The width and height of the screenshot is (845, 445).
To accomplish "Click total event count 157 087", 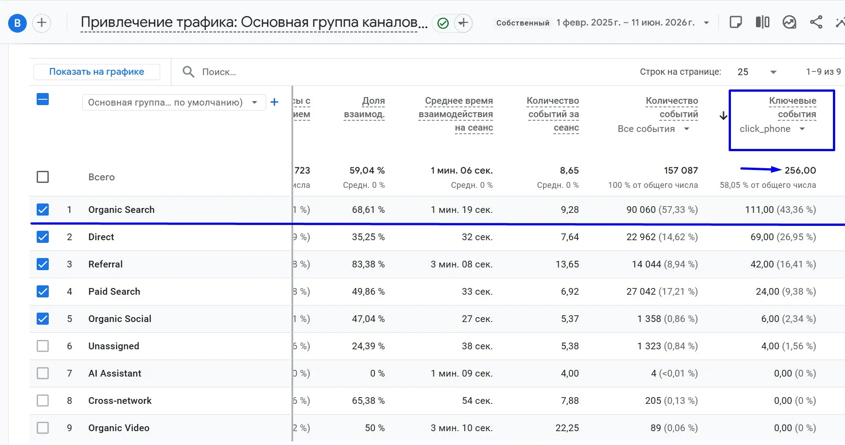I will tap(681, 170).
